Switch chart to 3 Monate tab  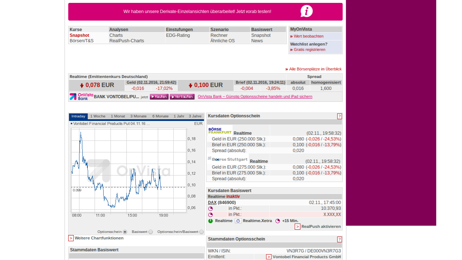(139, 116)
